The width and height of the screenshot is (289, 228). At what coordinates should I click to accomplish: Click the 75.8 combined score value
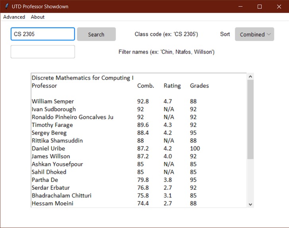(x=143, y=195)
